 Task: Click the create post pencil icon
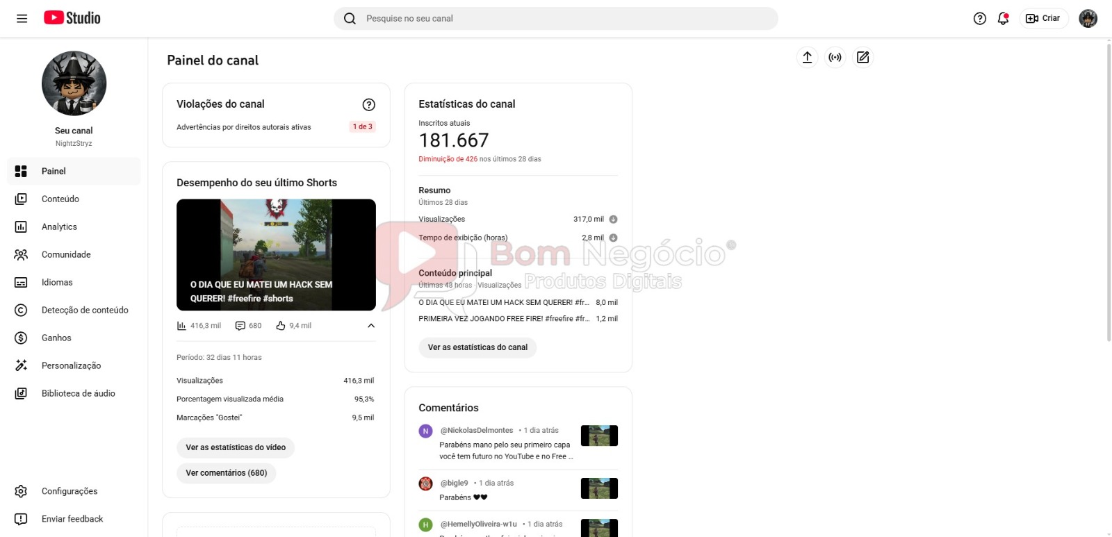[862, 58]
